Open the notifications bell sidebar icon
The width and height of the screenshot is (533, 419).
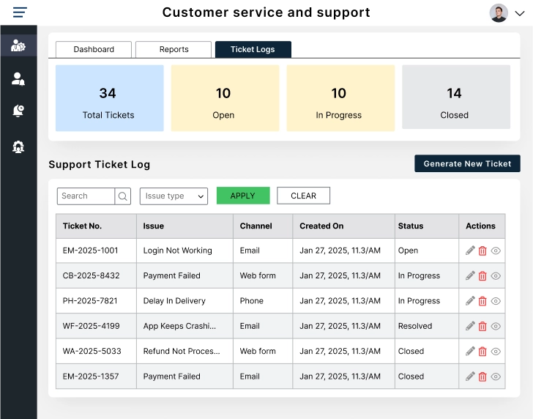pyautogui.click(x=18, y=111)
